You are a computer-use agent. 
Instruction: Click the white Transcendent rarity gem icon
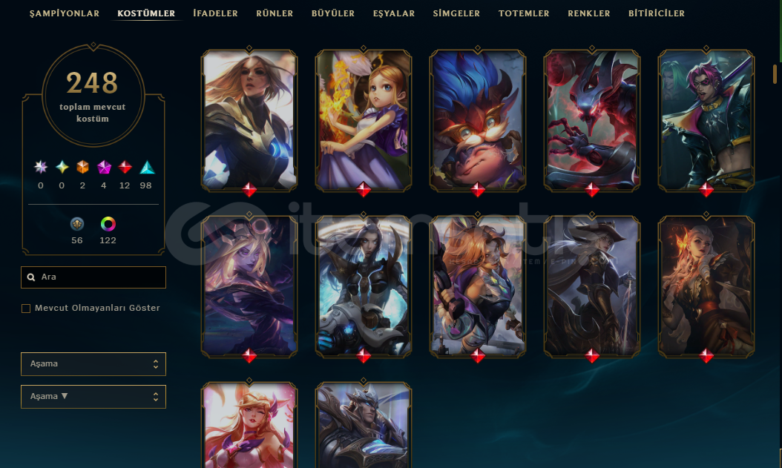click(x=40, y=167)
